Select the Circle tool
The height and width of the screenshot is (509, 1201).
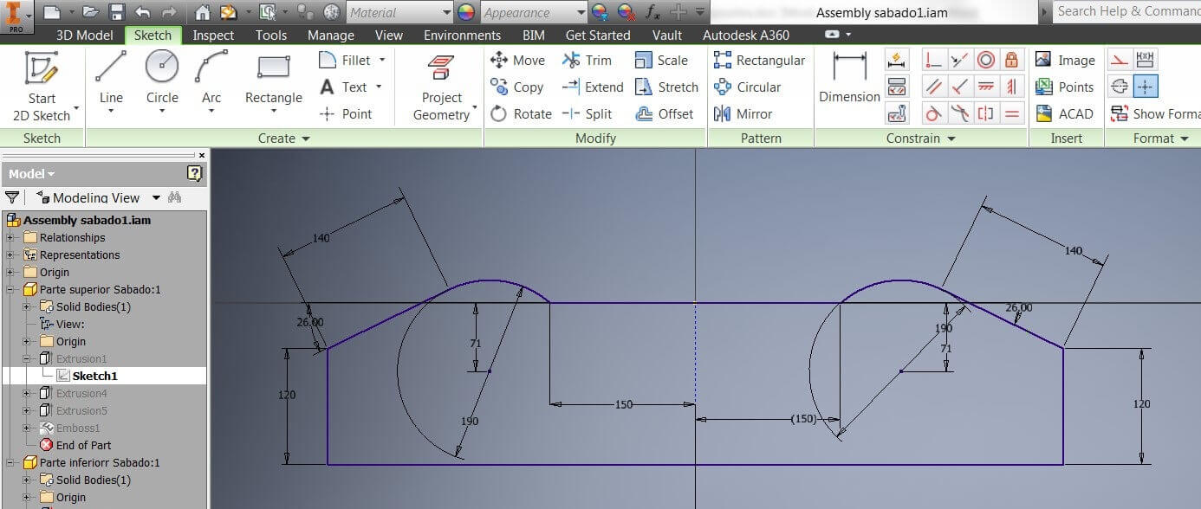click(x=162, y=81)
